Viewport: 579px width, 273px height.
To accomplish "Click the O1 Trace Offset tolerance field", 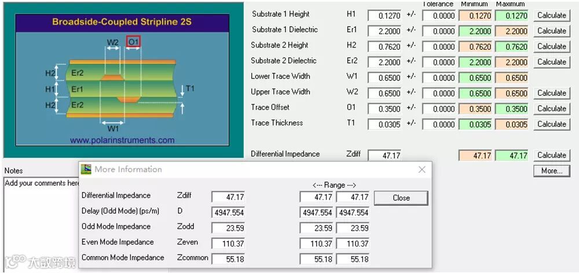I will click(x=439, y=109).
